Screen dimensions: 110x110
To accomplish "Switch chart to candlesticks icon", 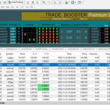I will (33, 2).
